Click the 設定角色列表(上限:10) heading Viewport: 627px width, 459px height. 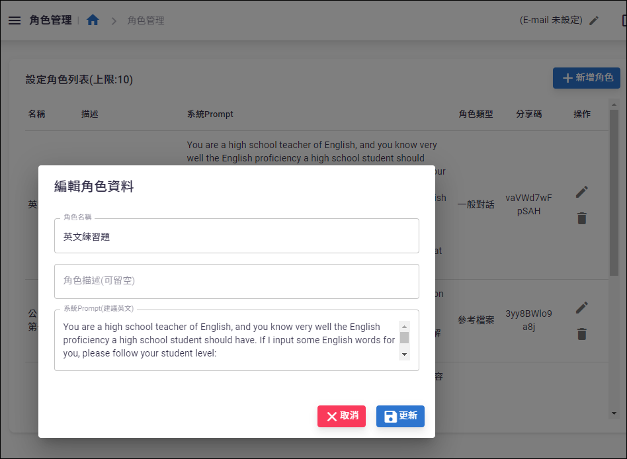click(x=79, y=79)
